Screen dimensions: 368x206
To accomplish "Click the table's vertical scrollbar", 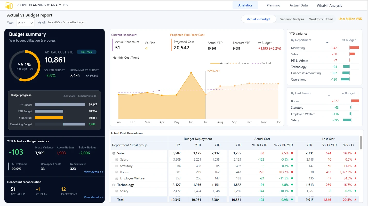I will [361, 143].
